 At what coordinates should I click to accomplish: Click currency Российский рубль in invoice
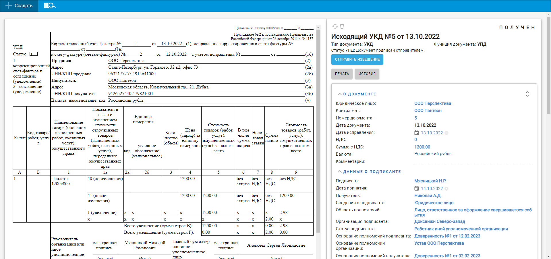[126, 100]
